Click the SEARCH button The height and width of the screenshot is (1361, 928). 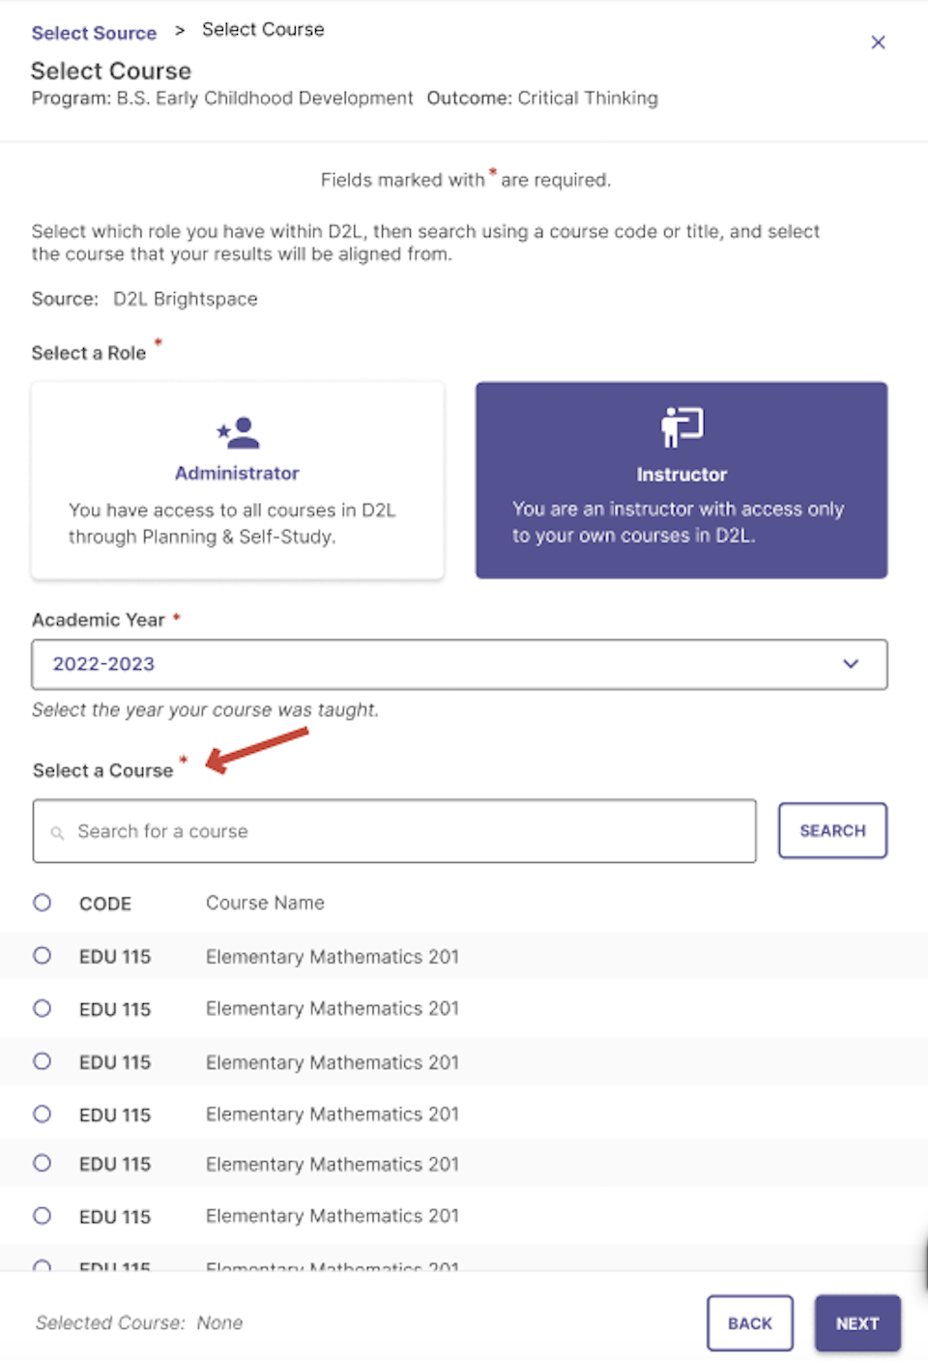832,830
